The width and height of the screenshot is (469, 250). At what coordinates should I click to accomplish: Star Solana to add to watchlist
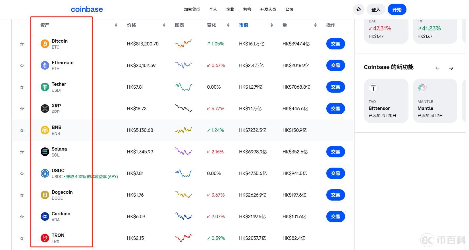(22, 152)
